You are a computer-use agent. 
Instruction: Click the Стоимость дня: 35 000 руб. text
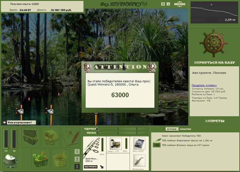(x=208, y=92)
